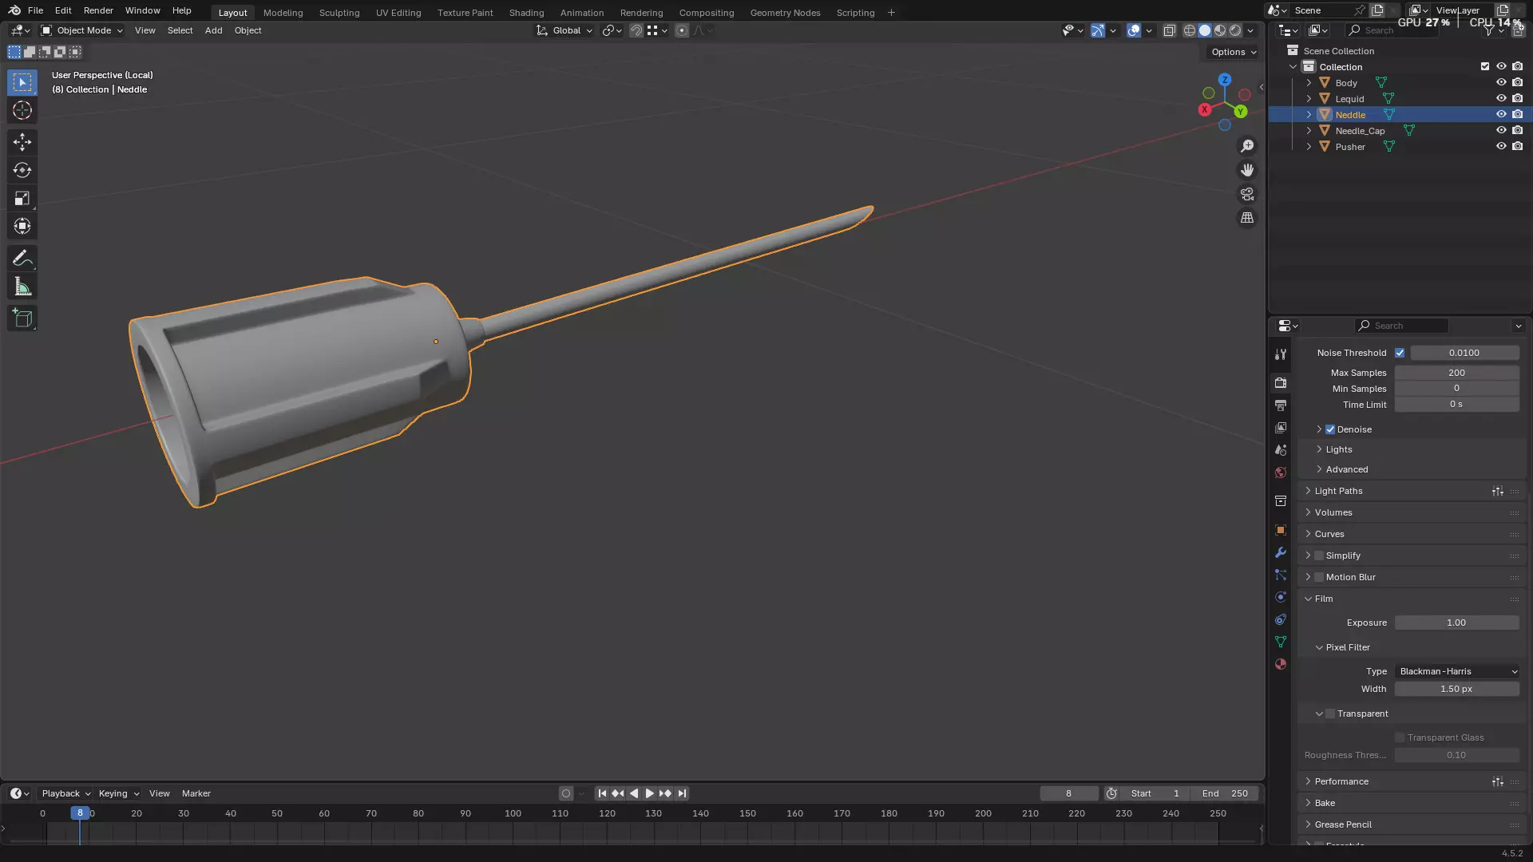This screenshot has height=862, width=1533.
Task: Hide the Needle_Cap object in viewport
Action: (x=1501, y=130)
